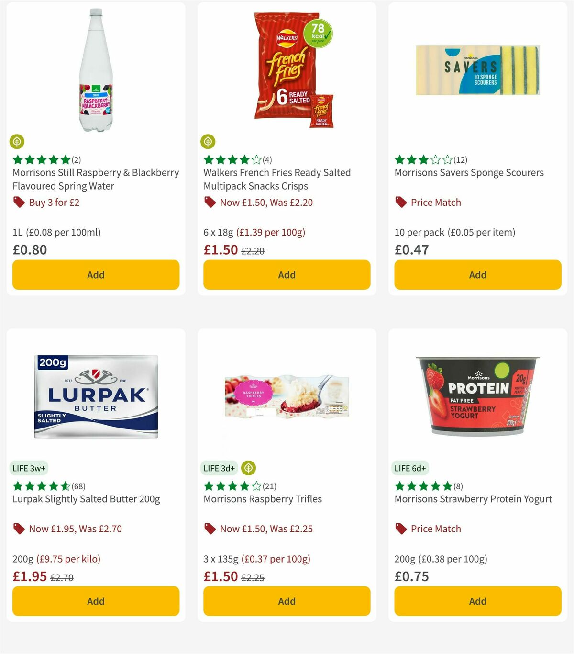Select the organic badge on Walkers French Fries
Screen dimensions: 574x654
209,142
